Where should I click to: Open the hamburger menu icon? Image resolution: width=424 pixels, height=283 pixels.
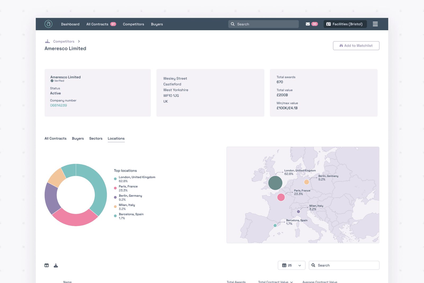pos(375,24)
